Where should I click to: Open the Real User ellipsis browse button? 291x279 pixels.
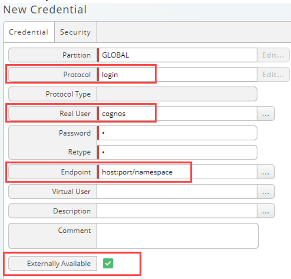(266, 114)
